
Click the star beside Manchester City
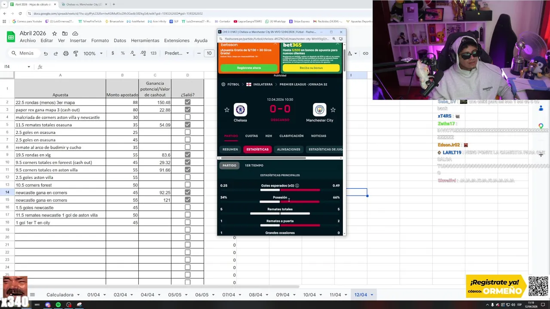coord(333,110)
